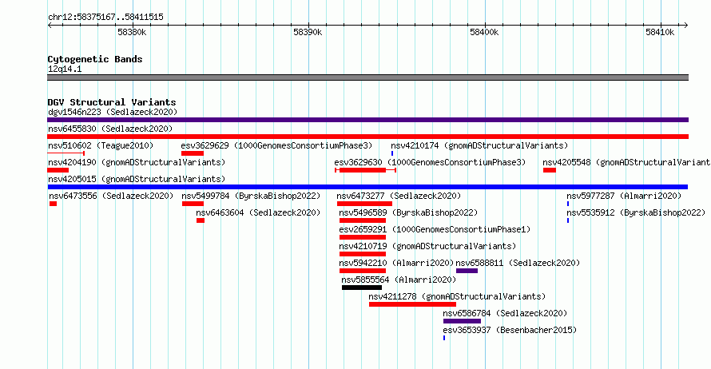Viewport: 711px width, 369px height.
Task: Click esv3653937 (Besenbacher2015) label
Action: click(510, 330)
